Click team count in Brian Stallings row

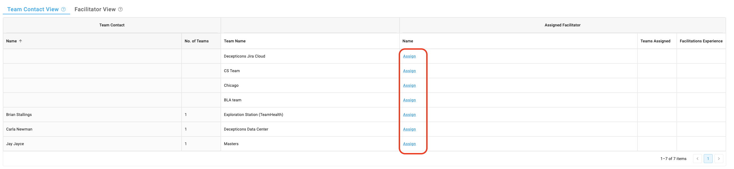[201, 115]
